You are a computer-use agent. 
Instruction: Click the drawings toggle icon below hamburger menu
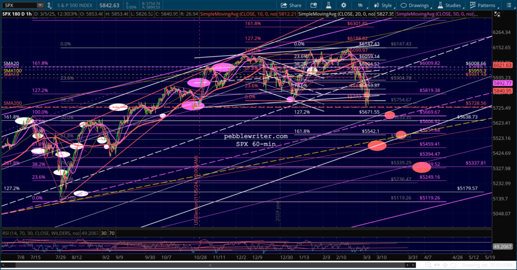[x=497, y=14]
